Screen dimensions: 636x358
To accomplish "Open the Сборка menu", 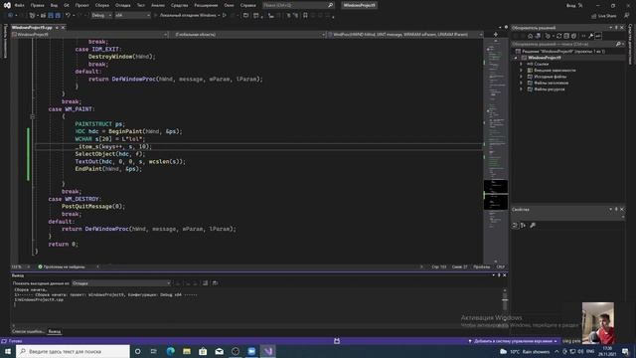I will point(101,5).
